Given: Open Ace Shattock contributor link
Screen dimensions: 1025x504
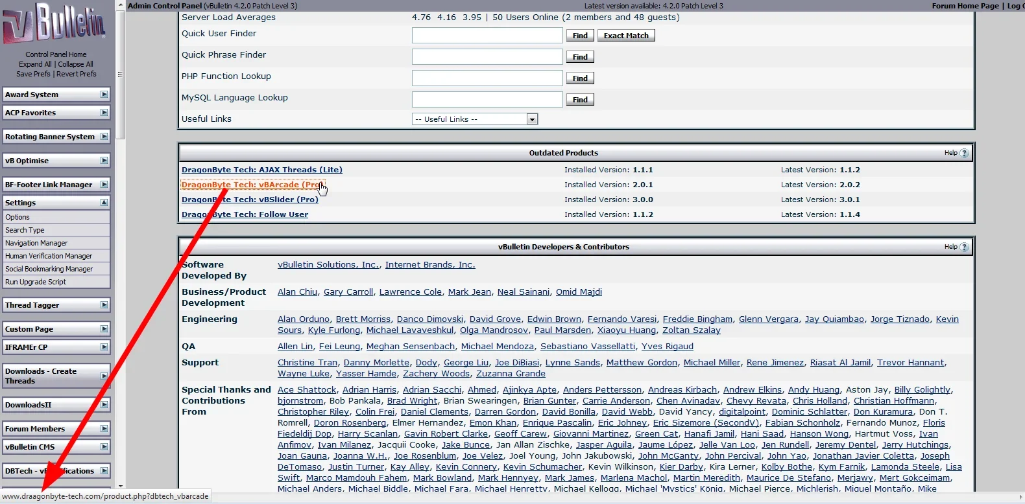Looking at the screenshot, I should point(307,390).
